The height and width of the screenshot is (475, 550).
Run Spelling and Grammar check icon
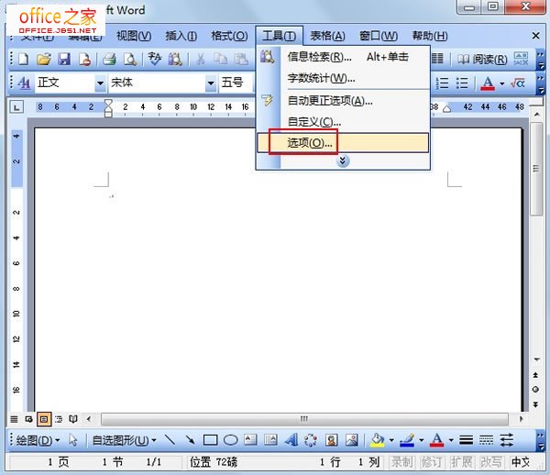pyautogui.click(x=154, y=59)
